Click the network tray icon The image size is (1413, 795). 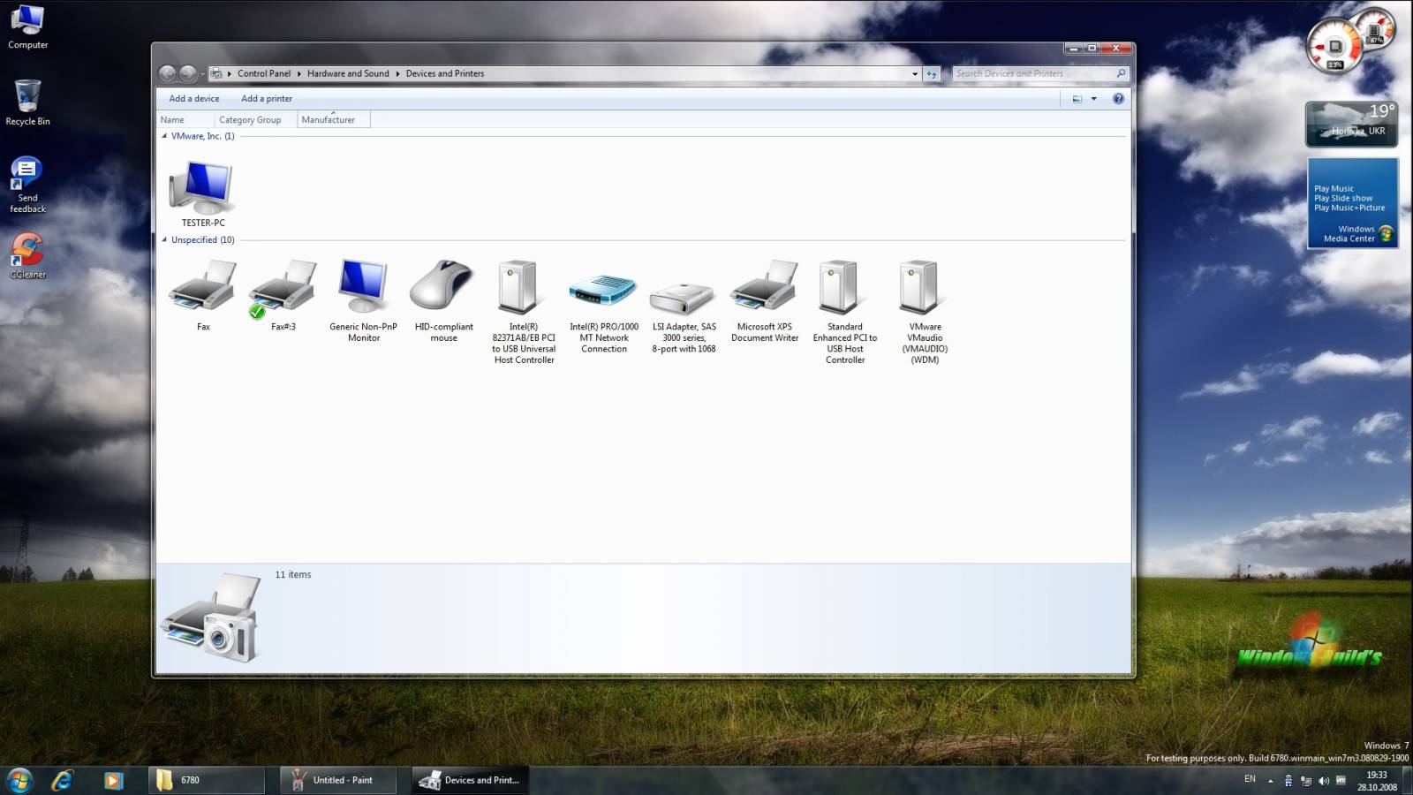(x=1306, y=781)
